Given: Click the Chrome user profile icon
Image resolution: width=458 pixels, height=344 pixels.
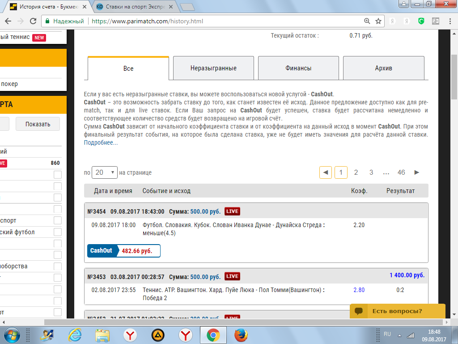Looking at the screenshot, I should click(404, 4).
